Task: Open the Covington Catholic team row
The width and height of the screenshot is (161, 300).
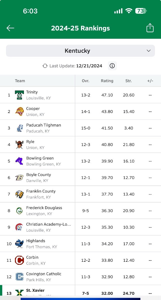Action: [80, 277]
